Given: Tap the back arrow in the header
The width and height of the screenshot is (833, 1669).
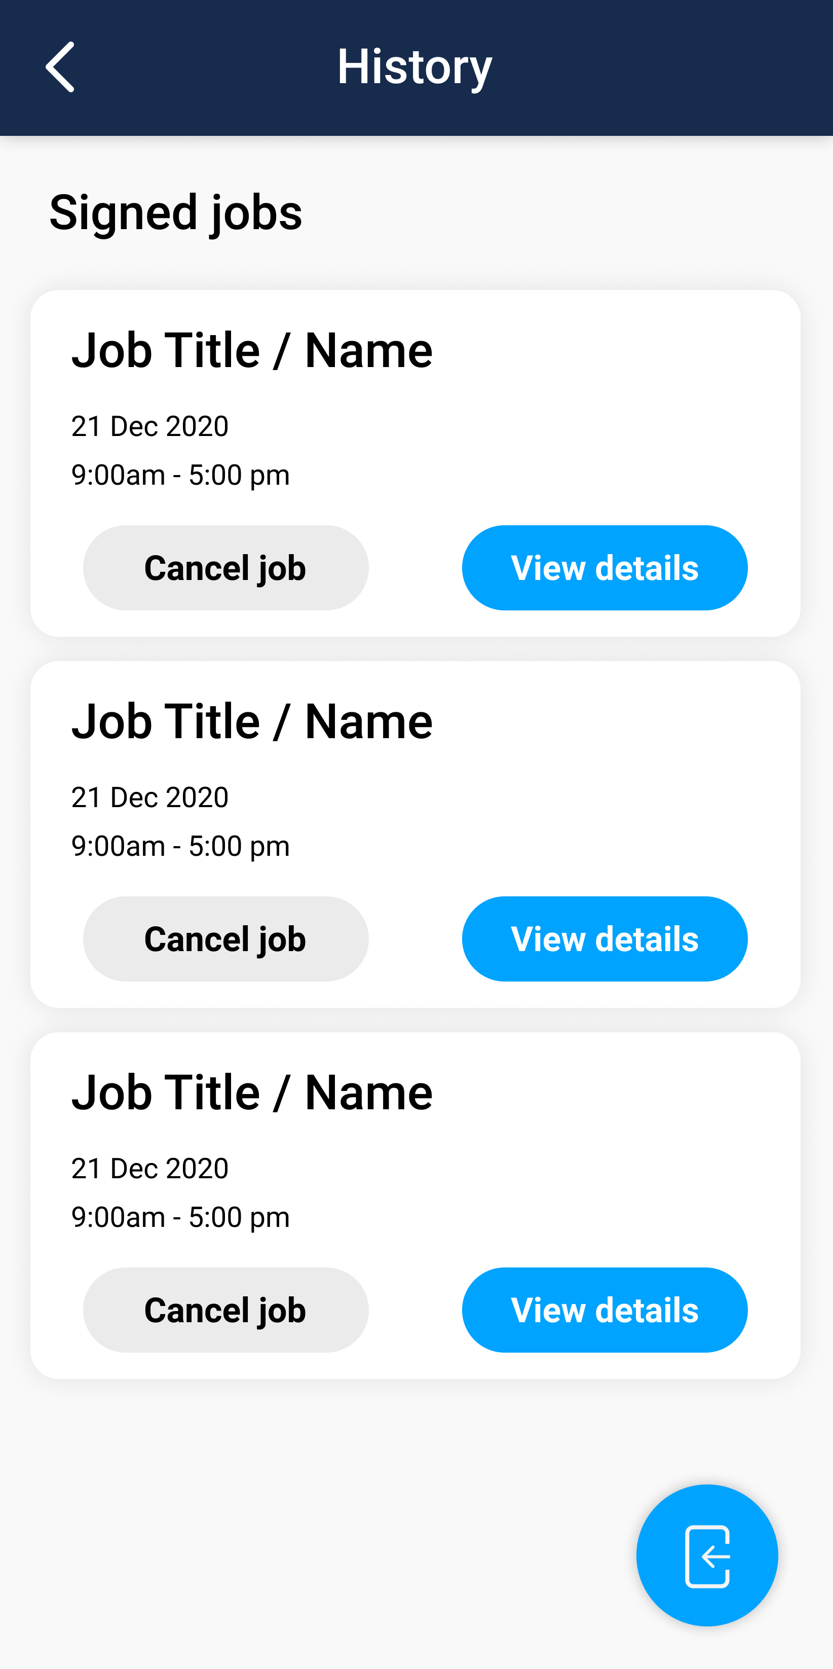Looking at the screenshot, I should tap(60, 67).
